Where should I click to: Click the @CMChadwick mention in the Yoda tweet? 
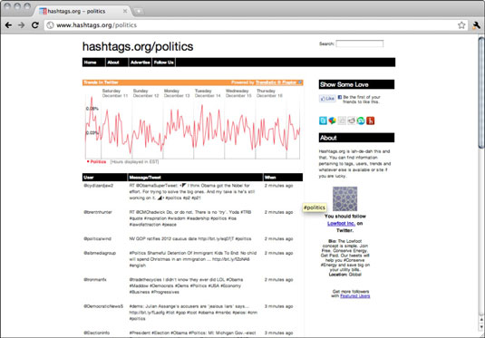click(150, 212)
